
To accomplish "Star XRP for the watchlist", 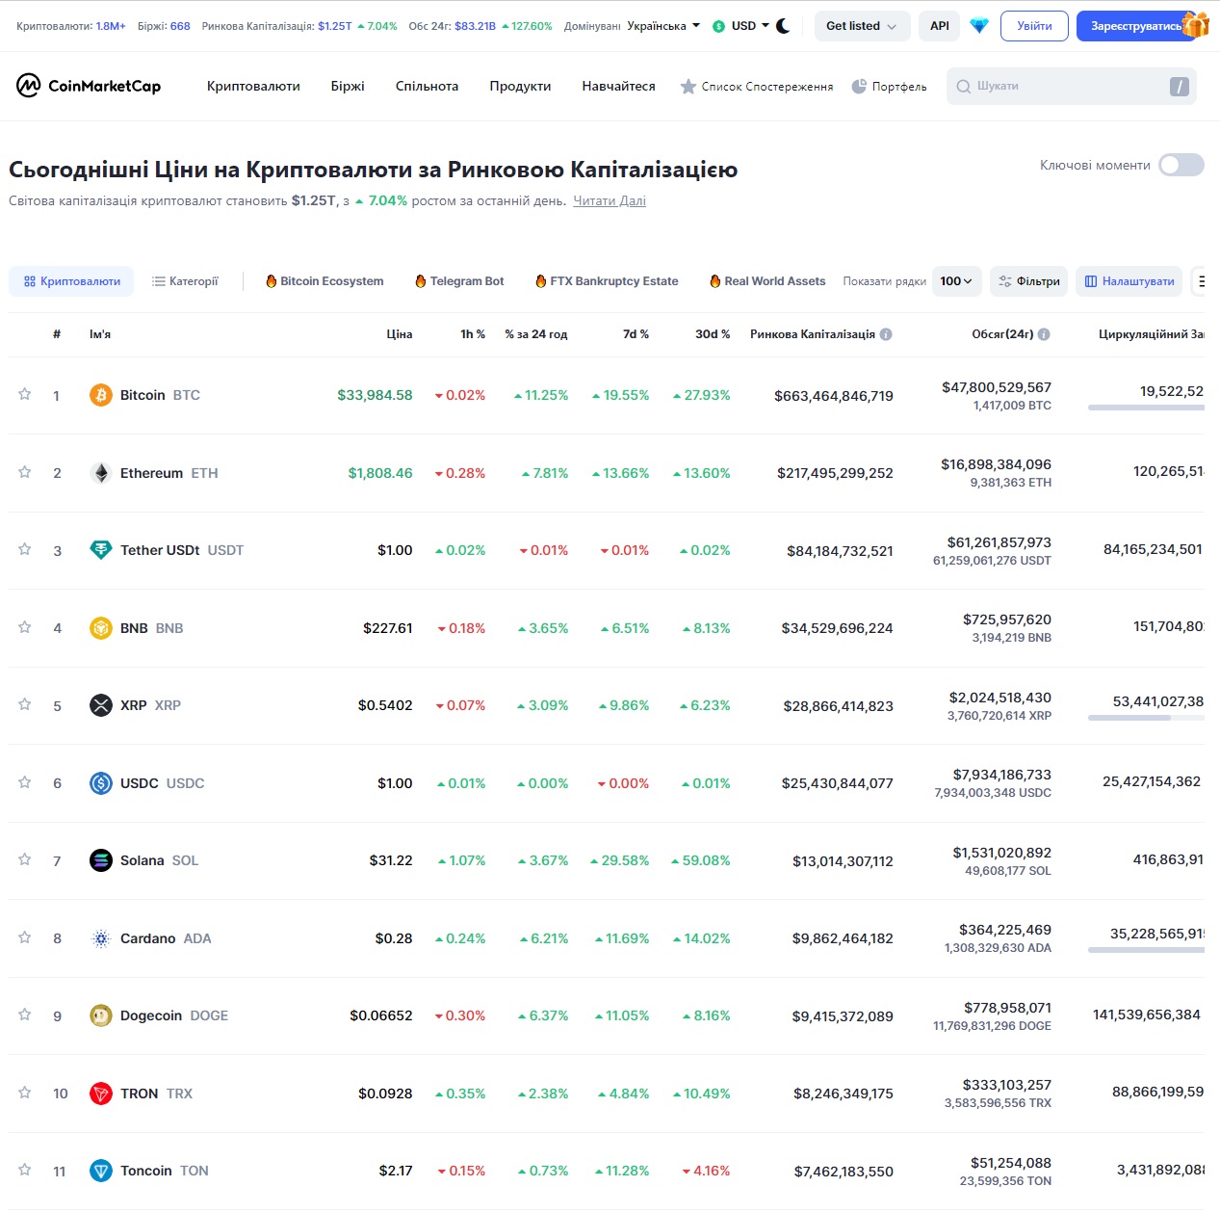I will click(25, 704).
